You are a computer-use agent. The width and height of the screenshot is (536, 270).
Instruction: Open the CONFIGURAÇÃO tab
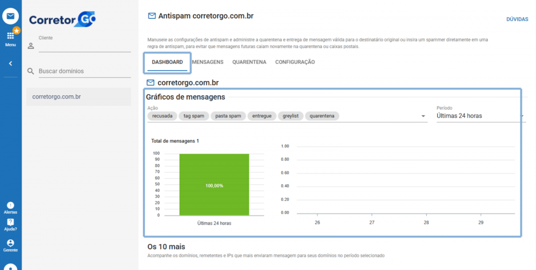(295, 62)
